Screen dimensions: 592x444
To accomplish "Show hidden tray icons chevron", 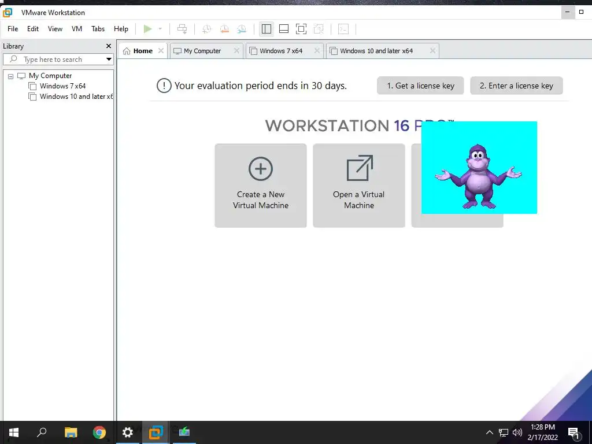I will 489,432.
